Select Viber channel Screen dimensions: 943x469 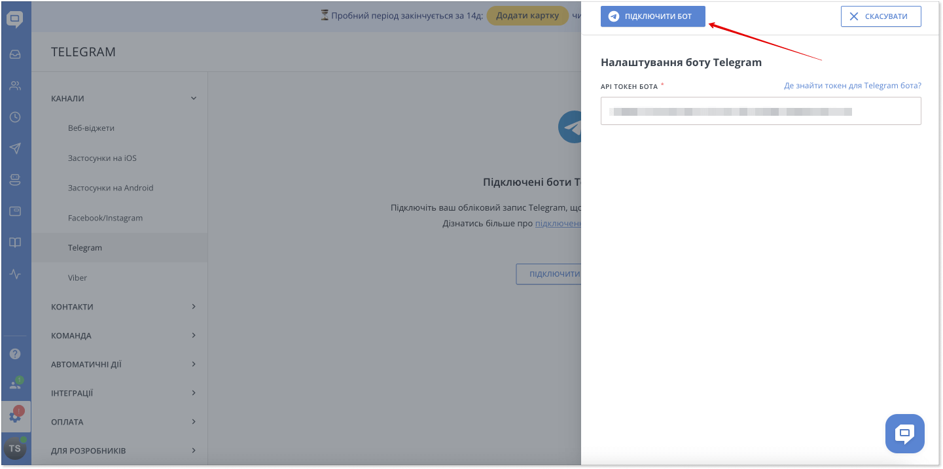pos(77,278)
